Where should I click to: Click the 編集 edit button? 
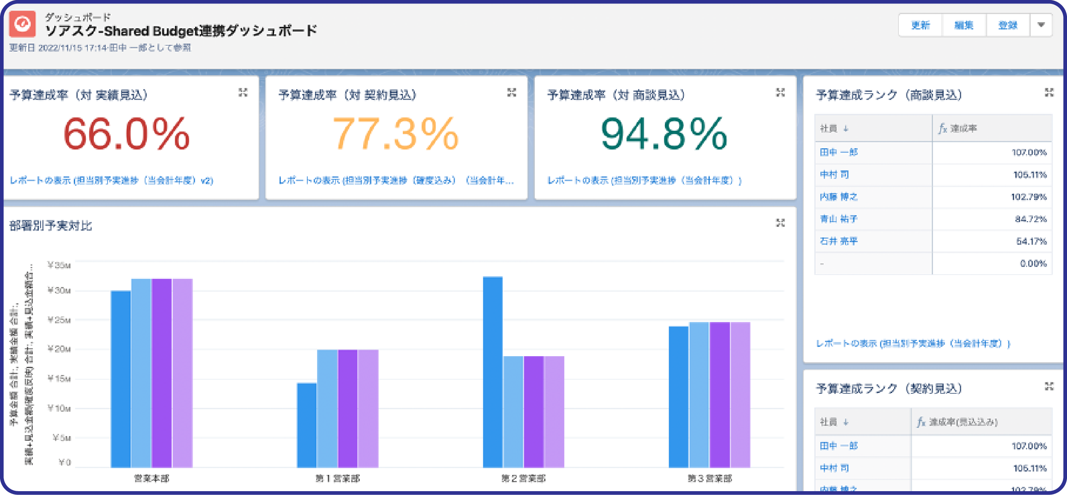[x=964, y=25]
